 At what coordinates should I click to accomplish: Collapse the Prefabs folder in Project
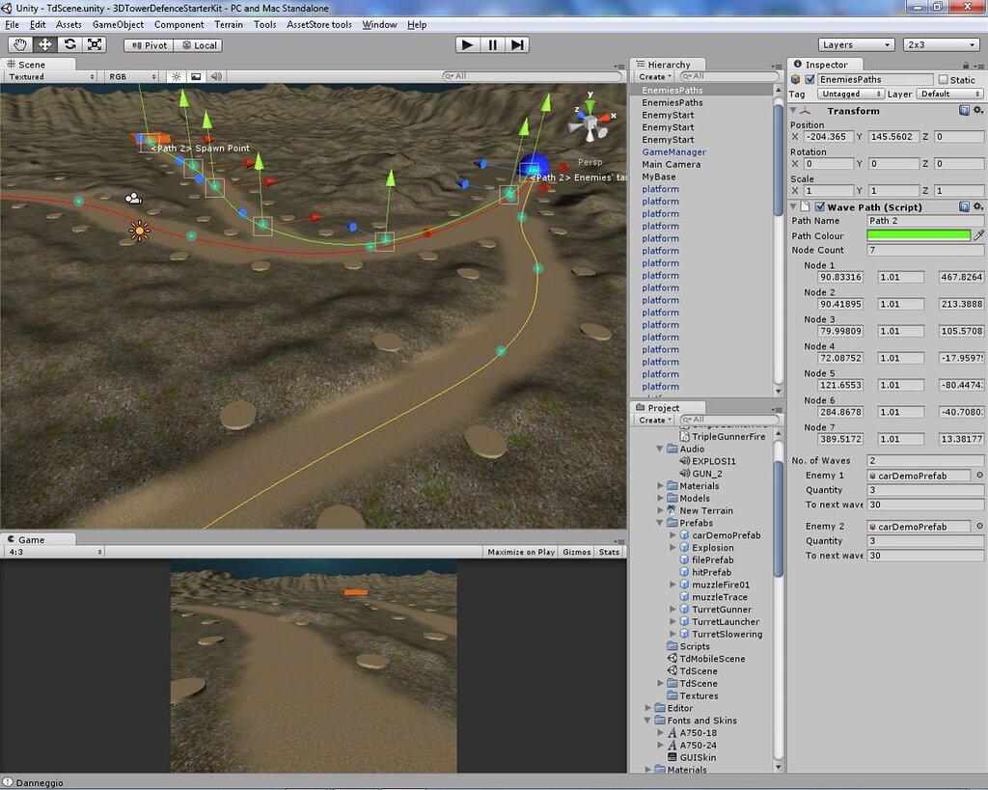[661, 523]
